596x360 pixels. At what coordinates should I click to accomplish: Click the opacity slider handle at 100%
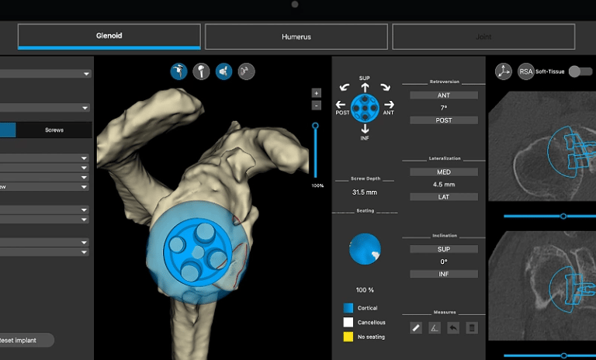pos(315,126)
